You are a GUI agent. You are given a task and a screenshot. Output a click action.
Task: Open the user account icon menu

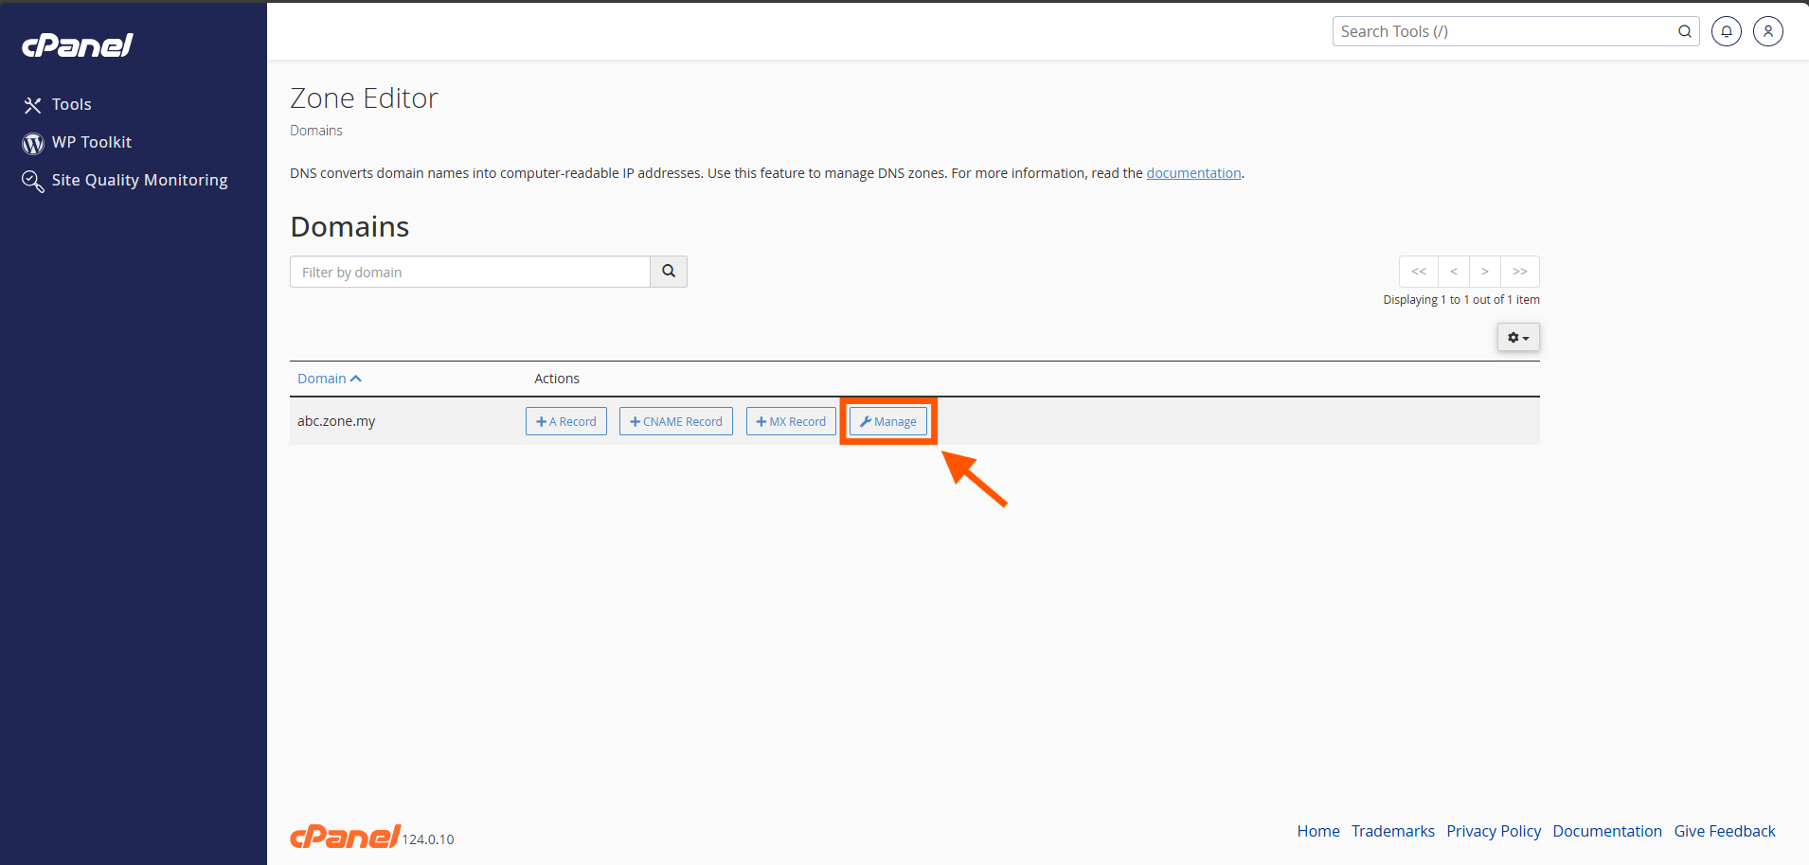[1767, 31]
